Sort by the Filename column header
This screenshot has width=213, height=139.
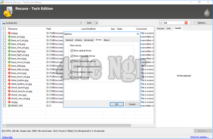[26, 29]
